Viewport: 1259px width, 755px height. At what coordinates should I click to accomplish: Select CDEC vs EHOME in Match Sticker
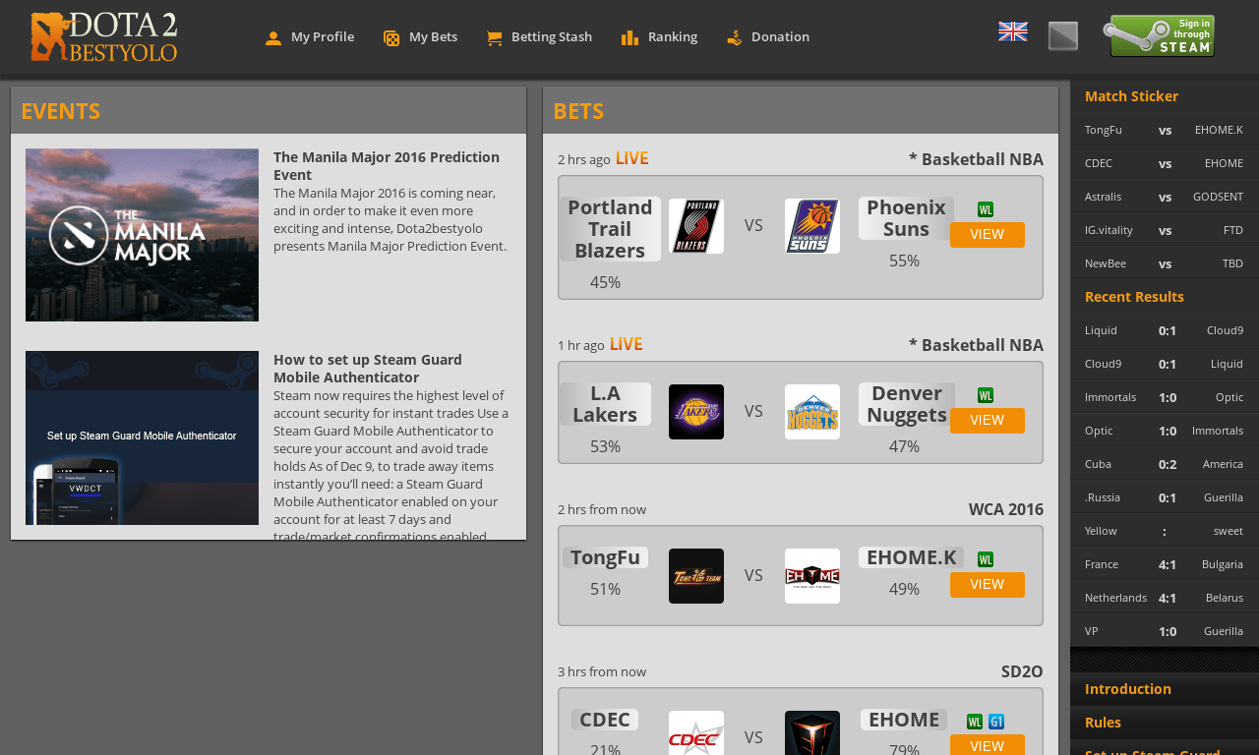[1165, 163]
